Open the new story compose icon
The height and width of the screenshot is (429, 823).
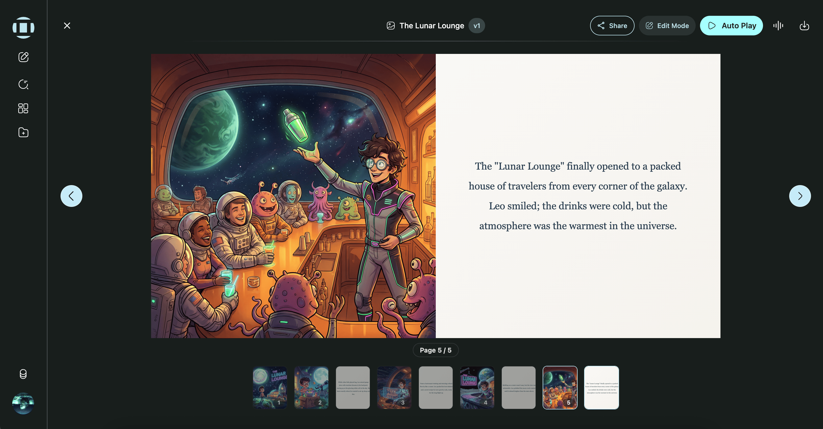(23, 57)
